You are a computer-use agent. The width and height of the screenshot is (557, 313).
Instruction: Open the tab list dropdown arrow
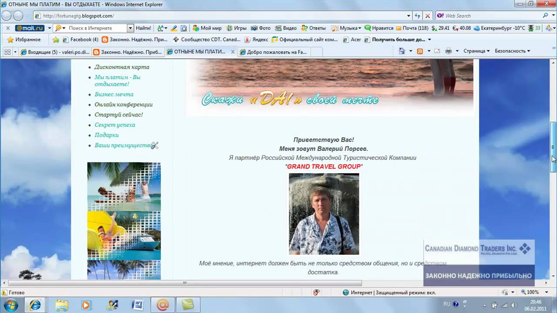point(15,52)
